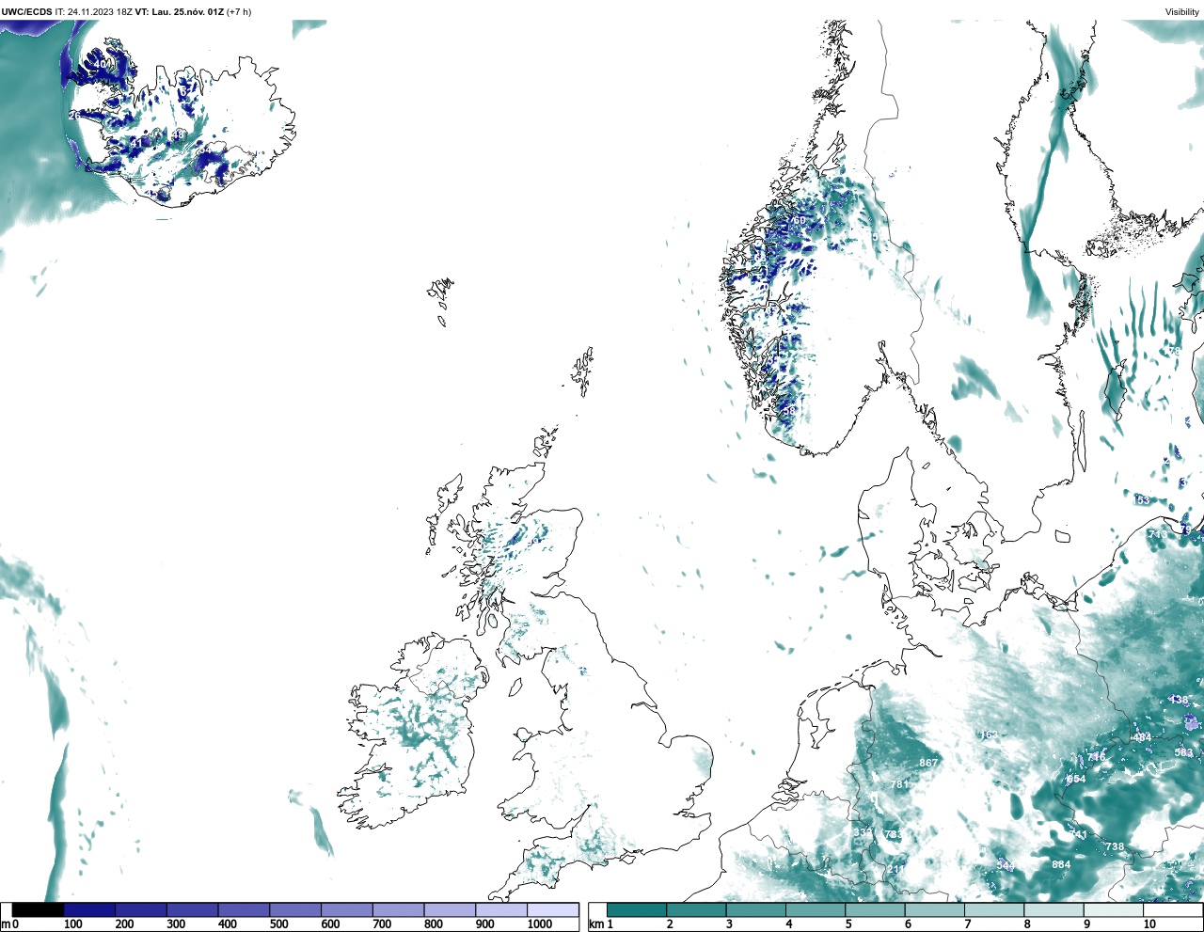Screen dimensions: 1204x932
Task: Click the 6–7 km legend swatch
Action: point(935,909)
